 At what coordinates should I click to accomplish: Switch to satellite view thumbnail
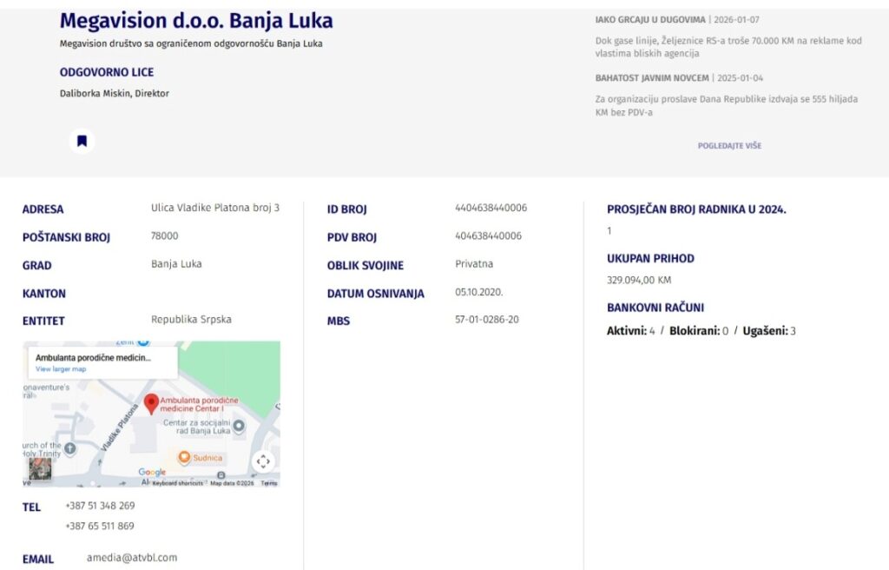click(40, 469)
